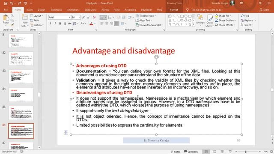The width and height of the screenshot is (274, 154).
Task: Redo the last action
Action: (x=19, y=3)
